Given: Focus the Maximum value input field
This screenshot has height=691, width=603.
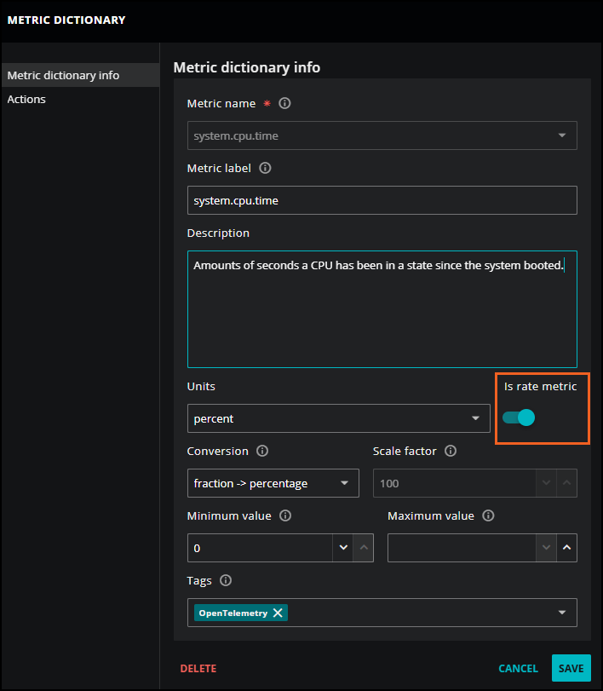Looking at the screenshot, I should pos(462,548).
